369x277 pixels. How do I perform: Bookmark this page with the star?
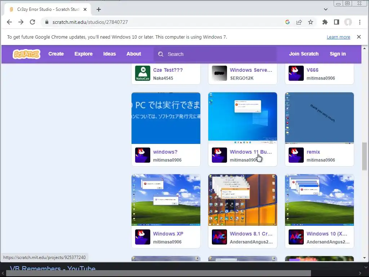coord(311,22)
